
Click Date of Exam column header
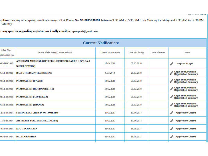[158, 53]
